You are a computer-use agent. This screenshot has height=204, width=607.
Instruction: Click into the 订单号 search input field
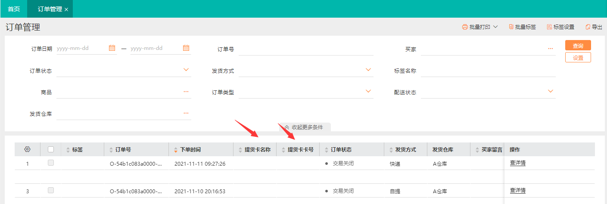(x=305, y=49)
